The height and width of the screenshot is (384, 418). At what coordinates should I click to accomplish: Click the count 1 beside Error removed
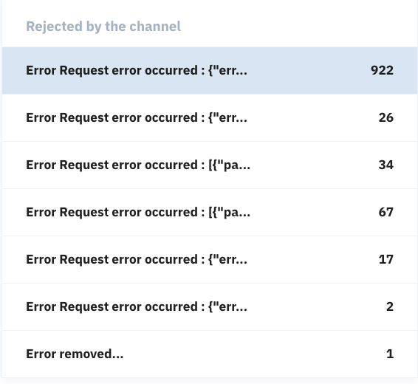pyautogui.click(x=390, y=354)
